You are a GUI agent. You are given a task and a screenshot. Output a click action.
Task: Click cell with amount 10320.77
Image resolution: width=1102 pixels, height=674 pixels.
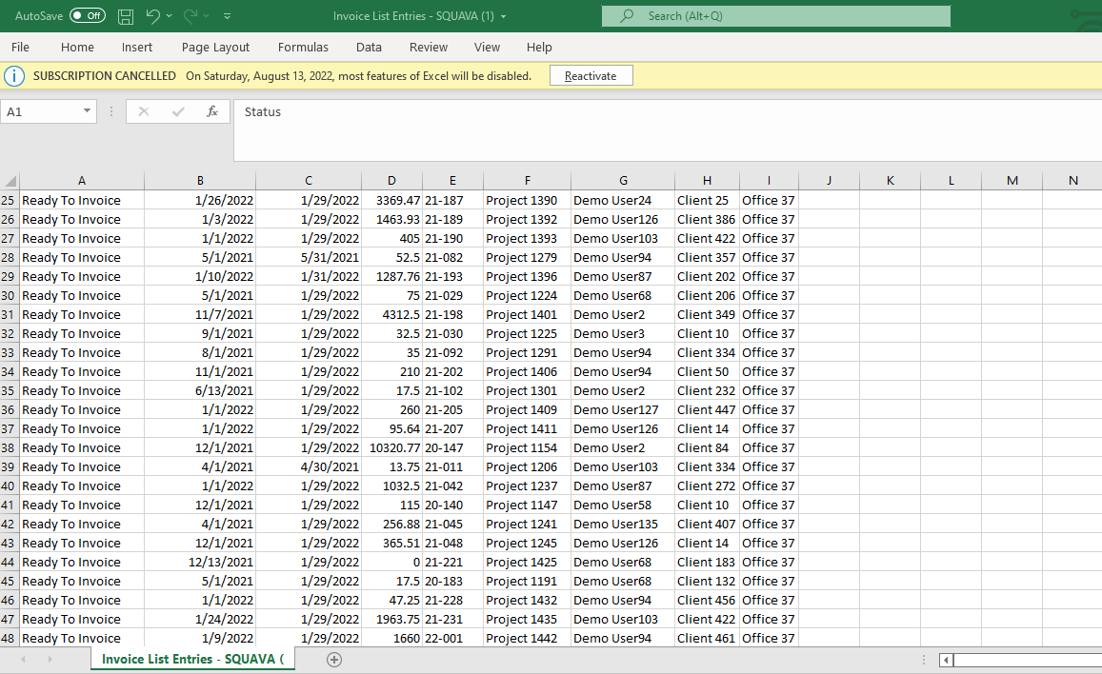(x=391, y=448)
